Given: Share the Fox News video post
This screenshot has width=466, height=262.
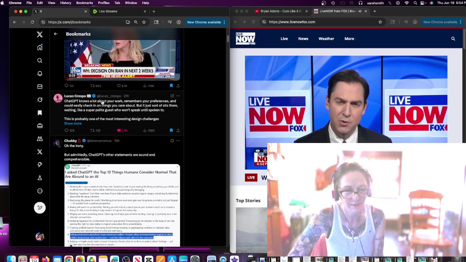Looking at the screenshot, I should [178, 86].
